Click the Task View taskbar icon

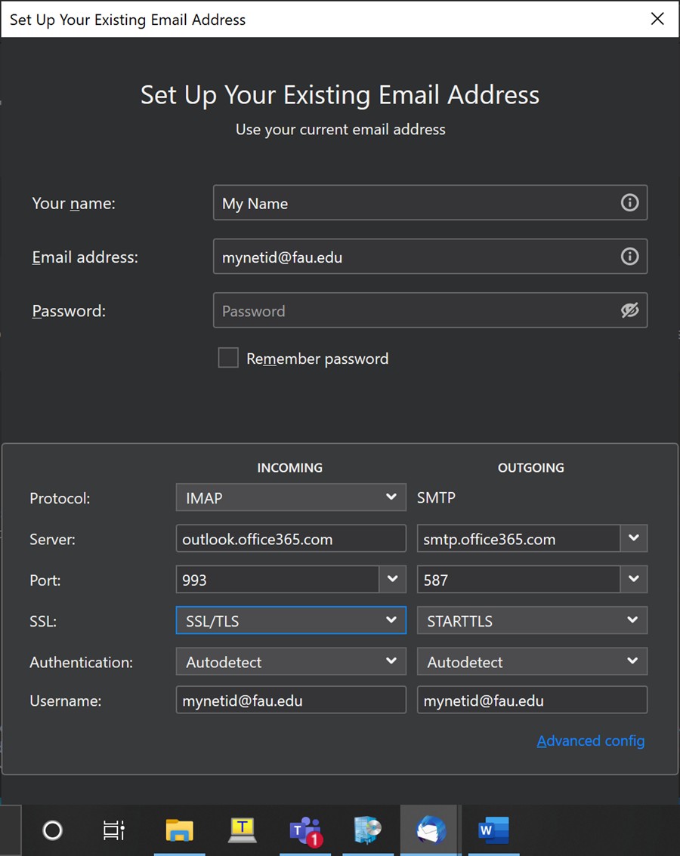pos(113,831)
